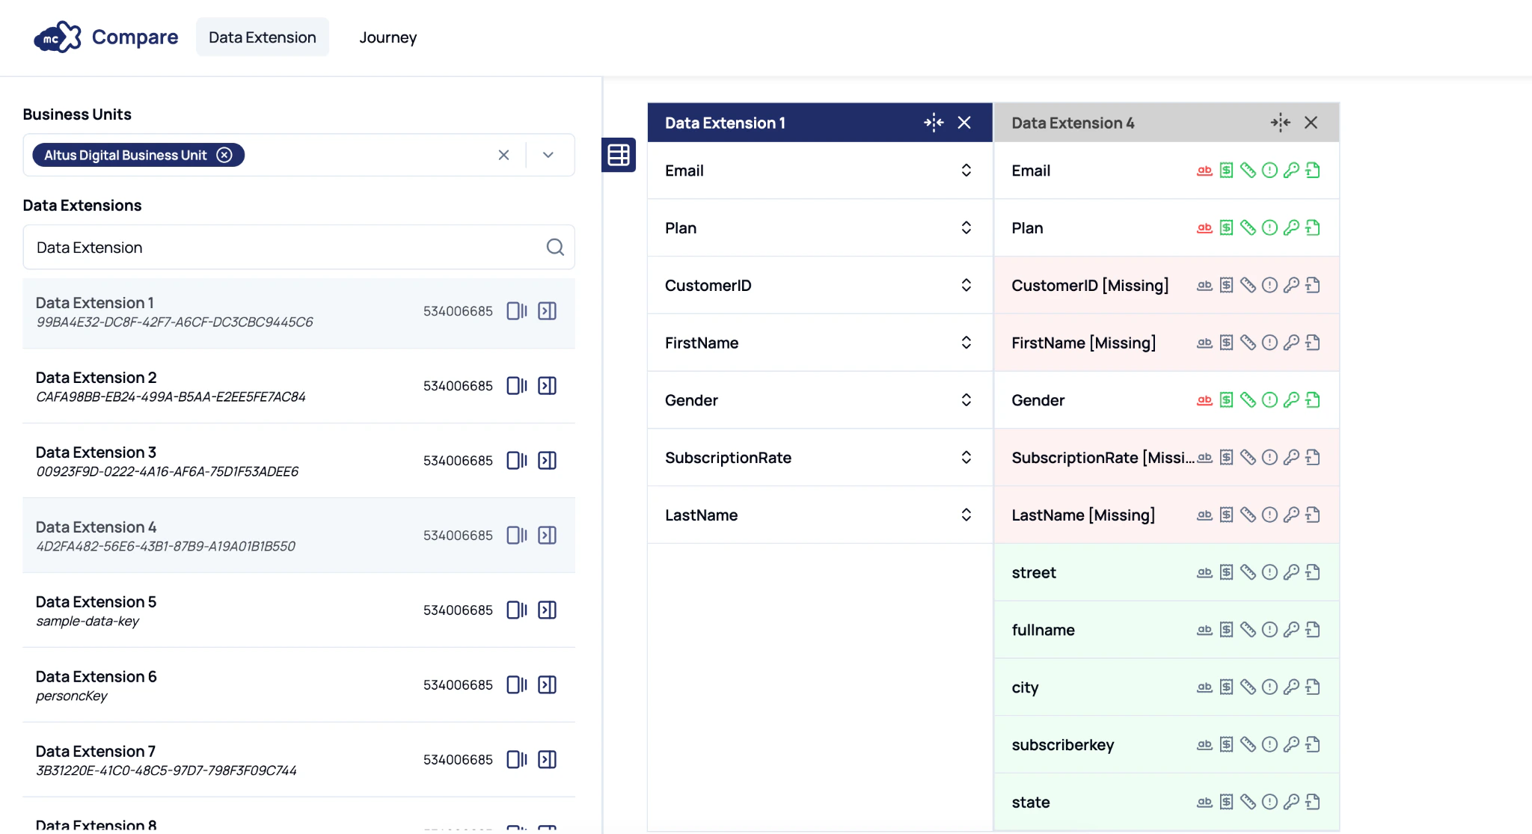
Task: Click the key icon in subscriberkey row
Action: 1291,744
